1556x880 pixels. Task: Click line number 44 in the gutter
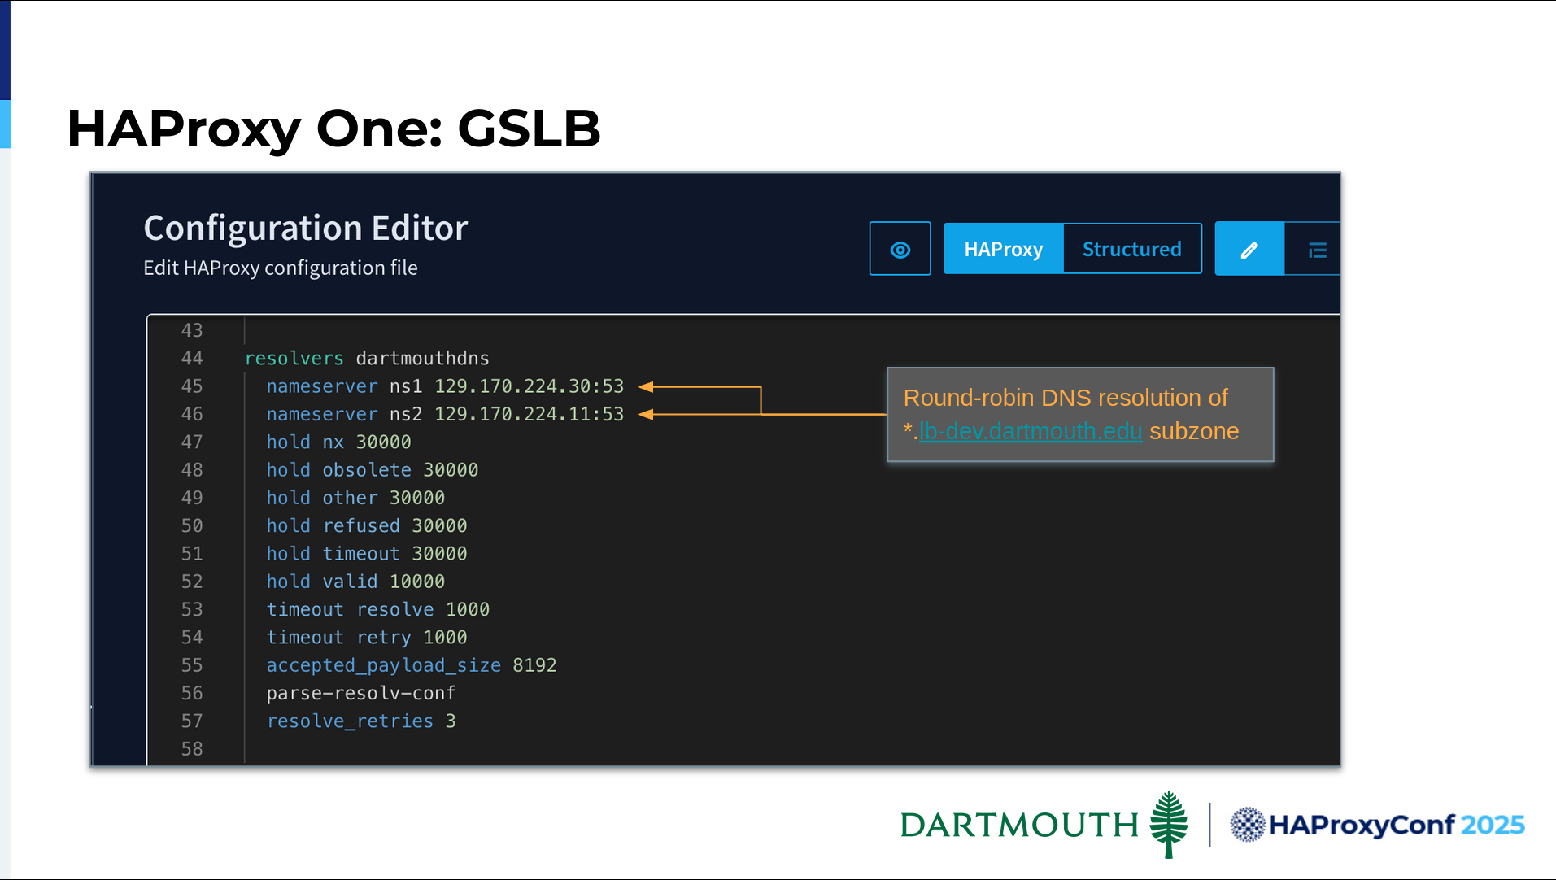[x=192, y=359]
